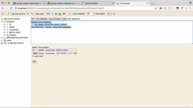Expand the ID column node
193x108 pixels.
tap(5, 24)
